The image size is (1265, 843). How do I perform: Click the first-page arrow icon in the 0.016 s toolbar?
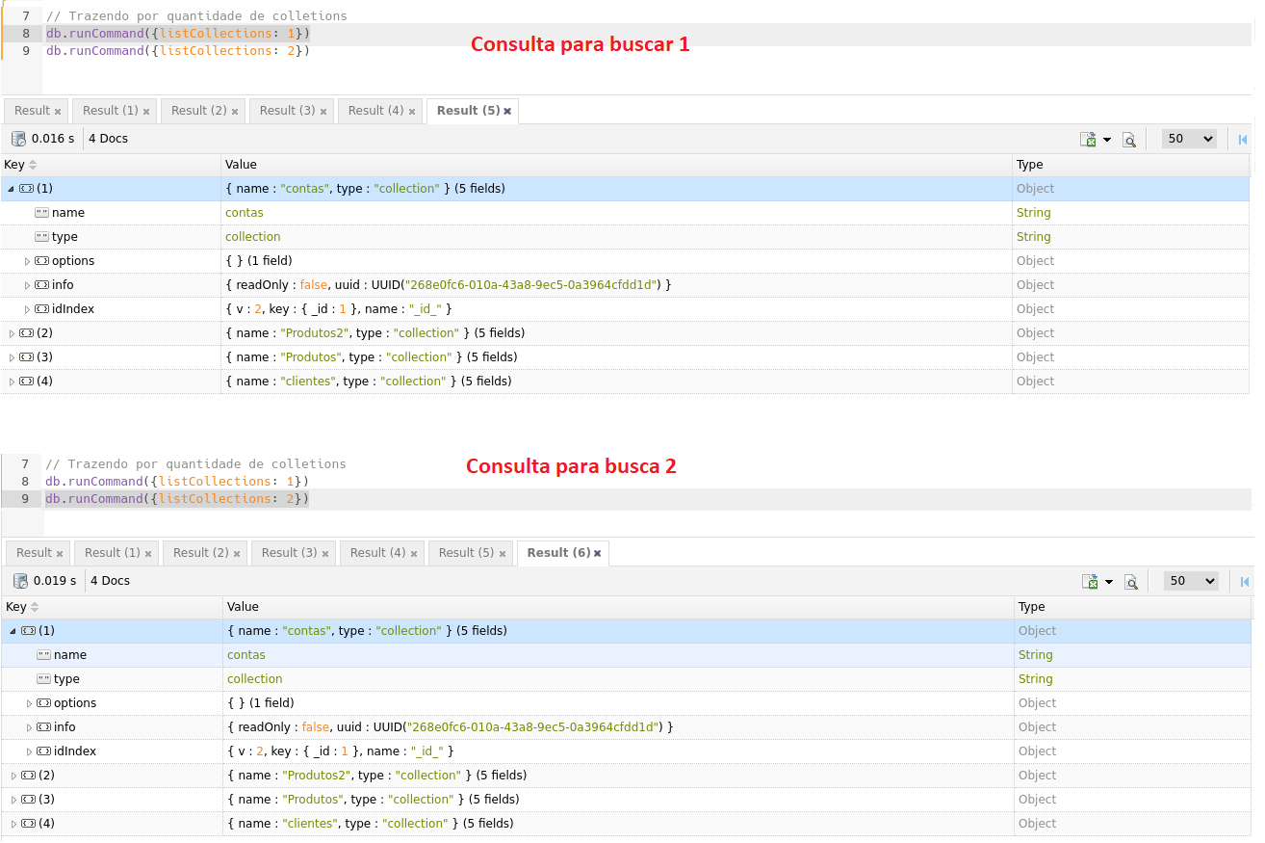(x=1243, y=140)
